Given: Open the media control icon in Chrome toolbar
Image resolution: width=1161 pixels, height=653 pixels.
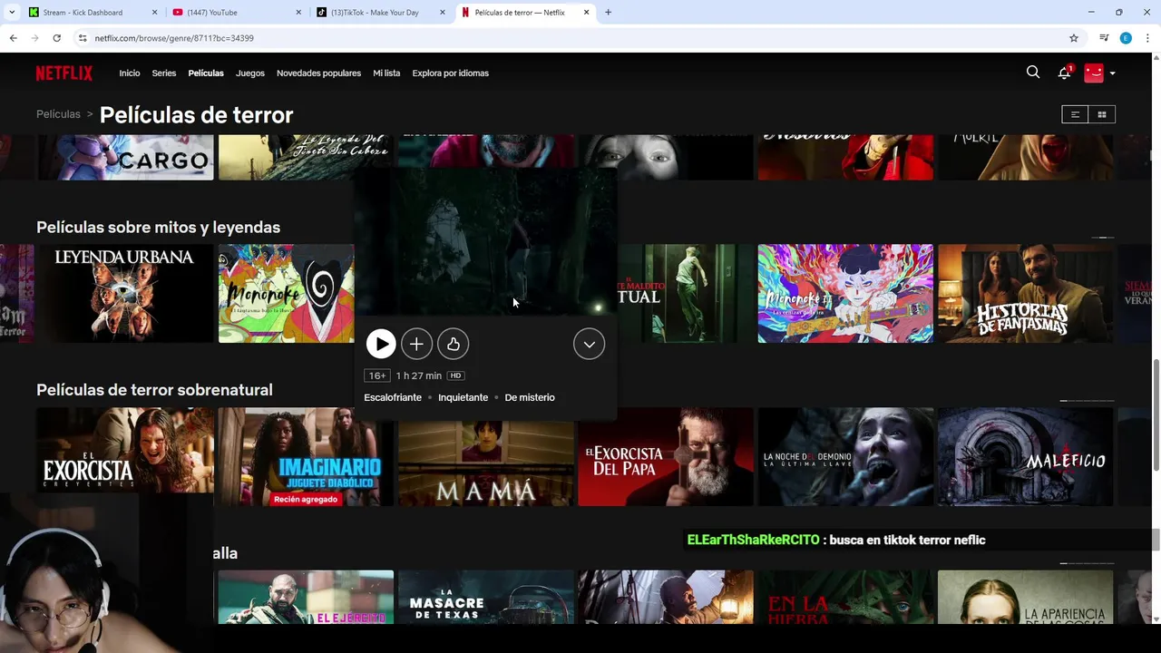Looking at the screenshot, I should coord(1104,38).
